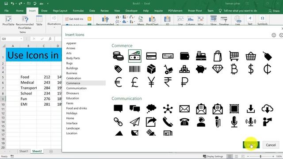Viewport: 283px width, 159px height.
Task: Select the stacked coins icon
Action: (118, 56)
